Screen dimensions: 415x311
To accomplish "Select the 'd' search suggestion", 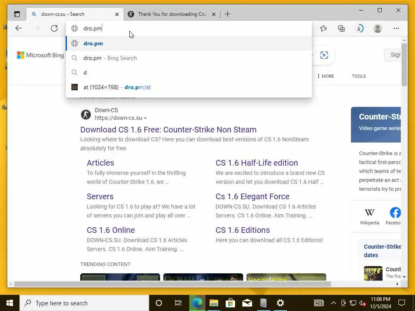I will pos(189,72).
